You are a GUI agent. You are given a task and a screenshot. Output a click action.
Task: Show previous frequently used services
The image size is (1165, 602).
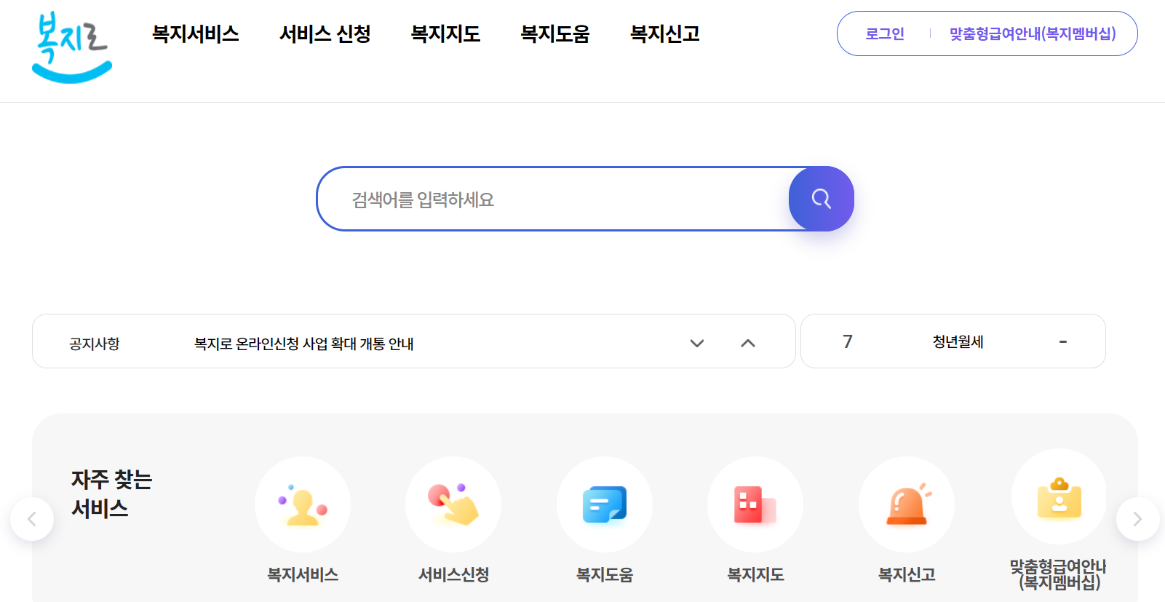32,519
